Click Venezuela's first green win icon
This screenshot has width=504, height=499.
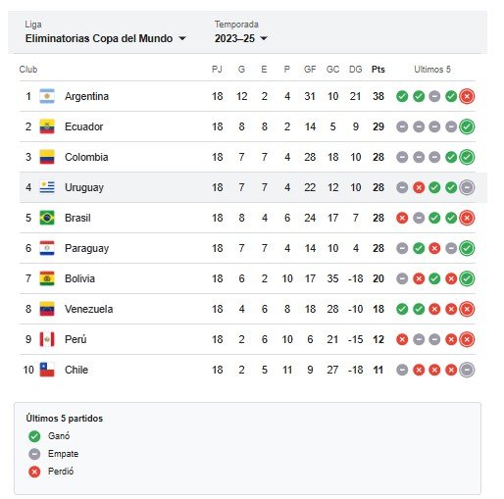[402, 309]
